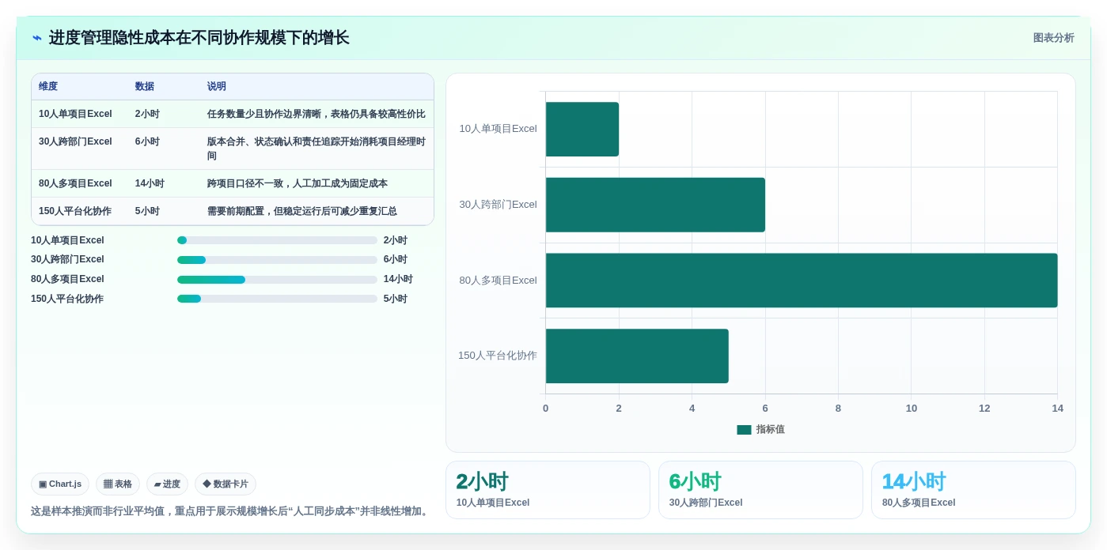Click the 图表分析 label in header

click(x=1053, y=38)
